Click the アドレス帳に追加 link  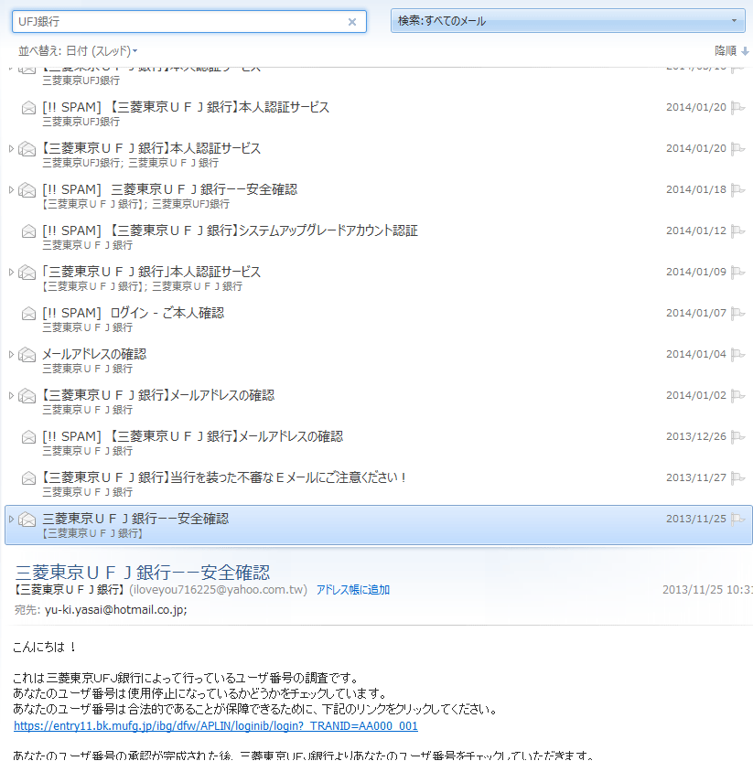tap(353, 590)
